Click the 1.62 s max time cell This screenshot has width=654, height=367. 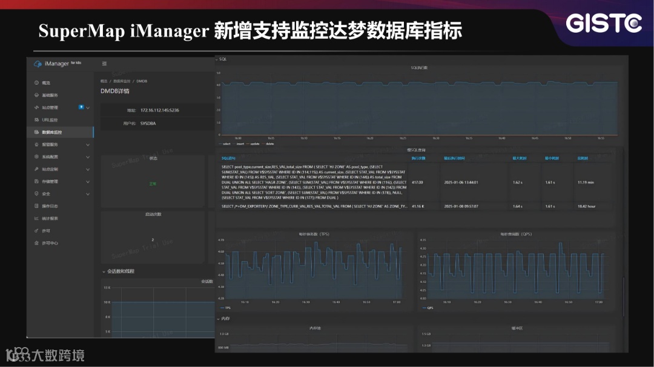518,183
